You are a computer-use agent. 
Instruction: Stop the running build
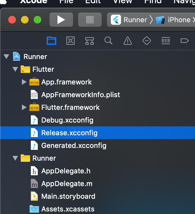(90, 20)
